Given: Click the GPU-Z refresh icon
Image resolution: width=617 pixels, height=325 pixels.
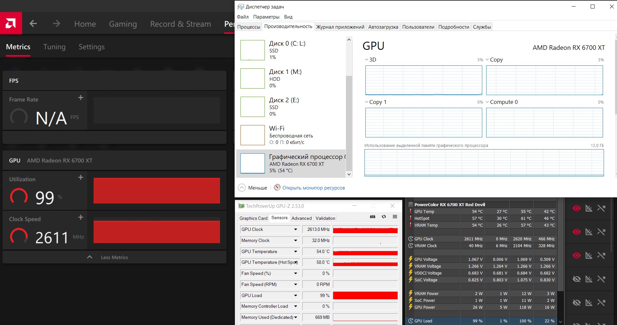Looking at the screenshot, I should (x=384, y=217).
